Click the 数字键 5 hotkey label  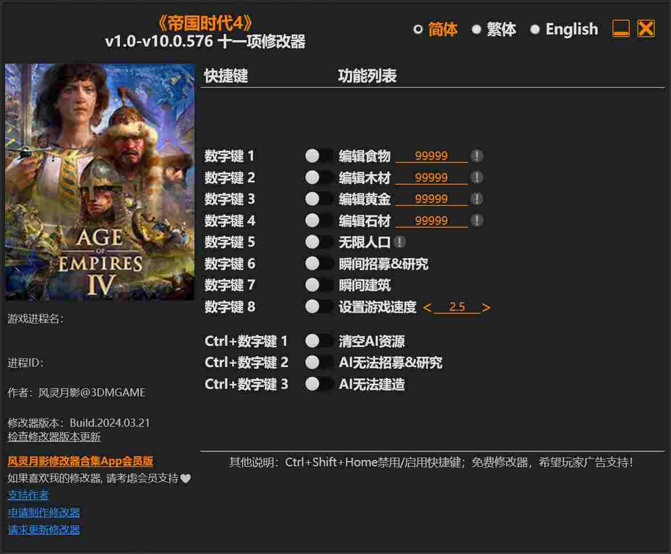coord(229,242)
